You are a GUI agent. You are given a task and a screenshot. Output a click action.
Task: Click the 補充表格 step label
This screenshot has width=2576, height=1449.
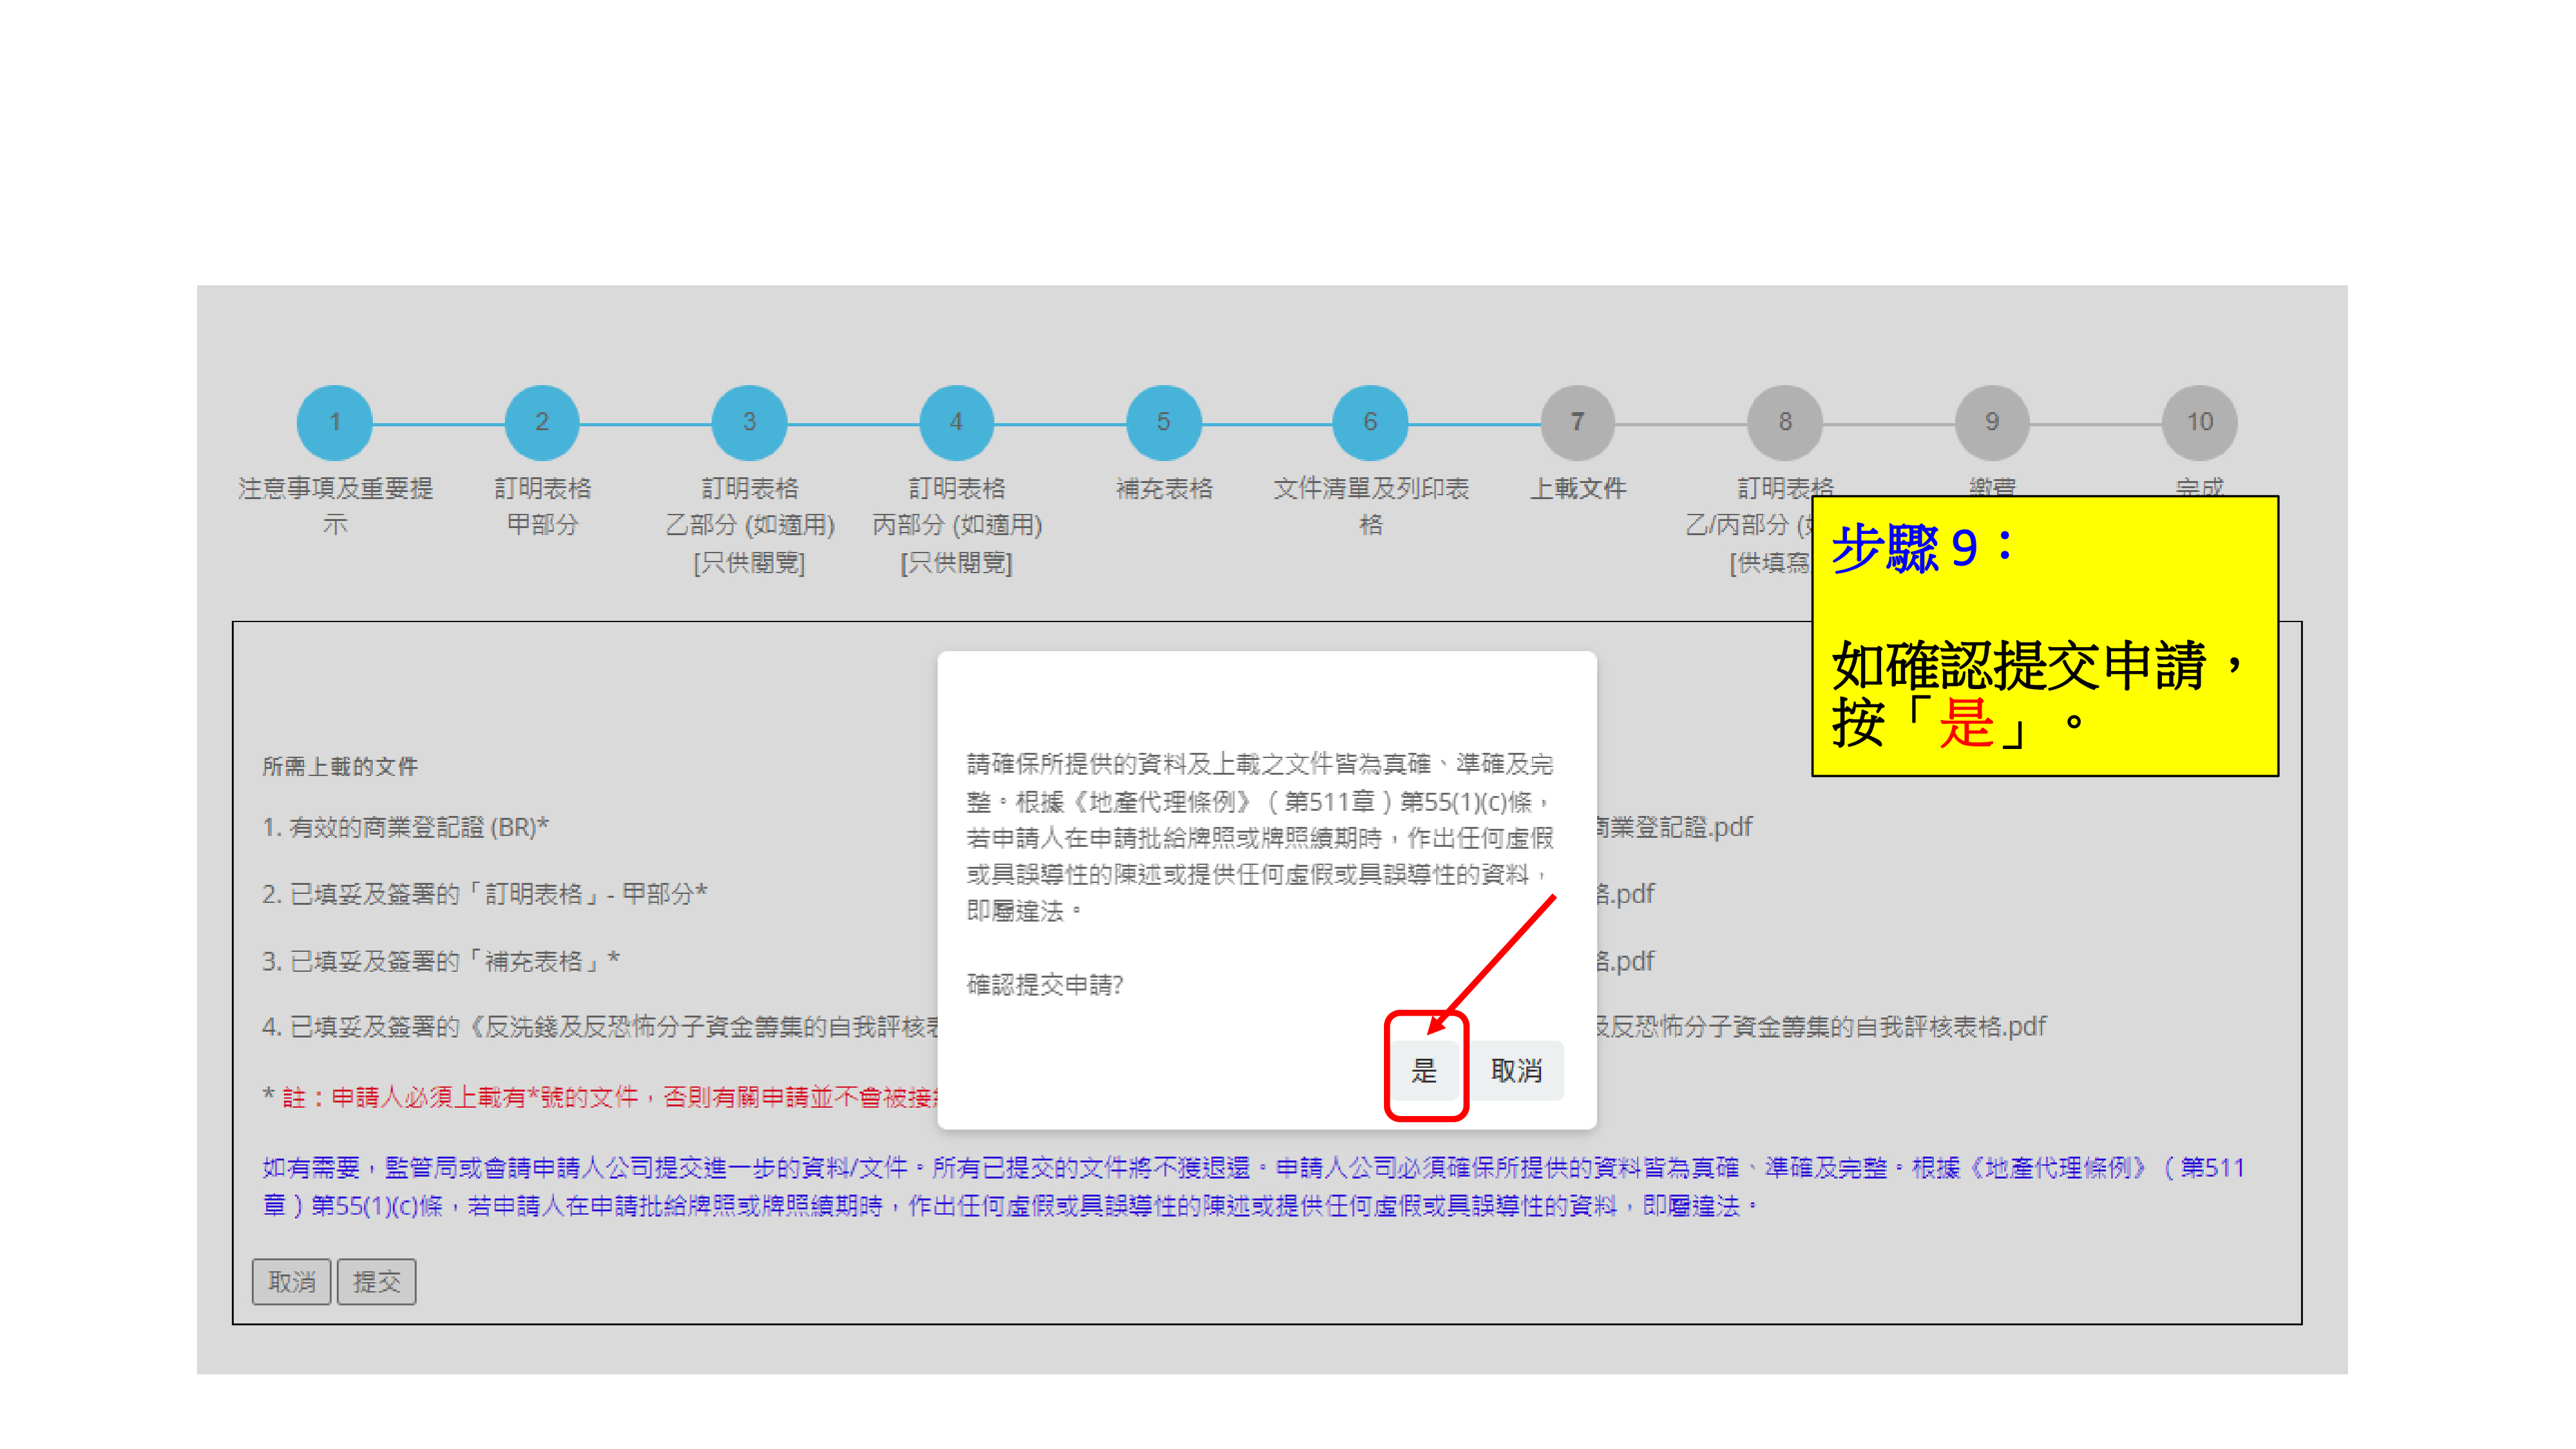tap(1163, 488)
